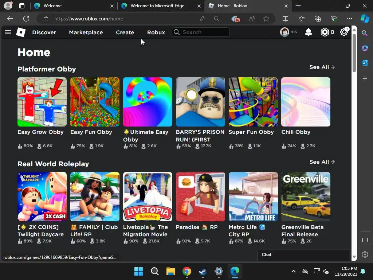Open the Discover page
The width and height of the screenshot is (373, 280).
[x=44, y=32]
